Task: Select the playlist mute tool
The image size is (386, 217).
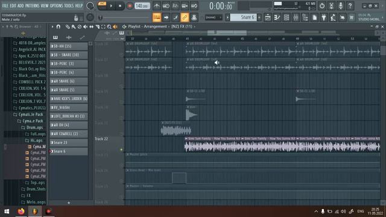Action: (85, 27)
